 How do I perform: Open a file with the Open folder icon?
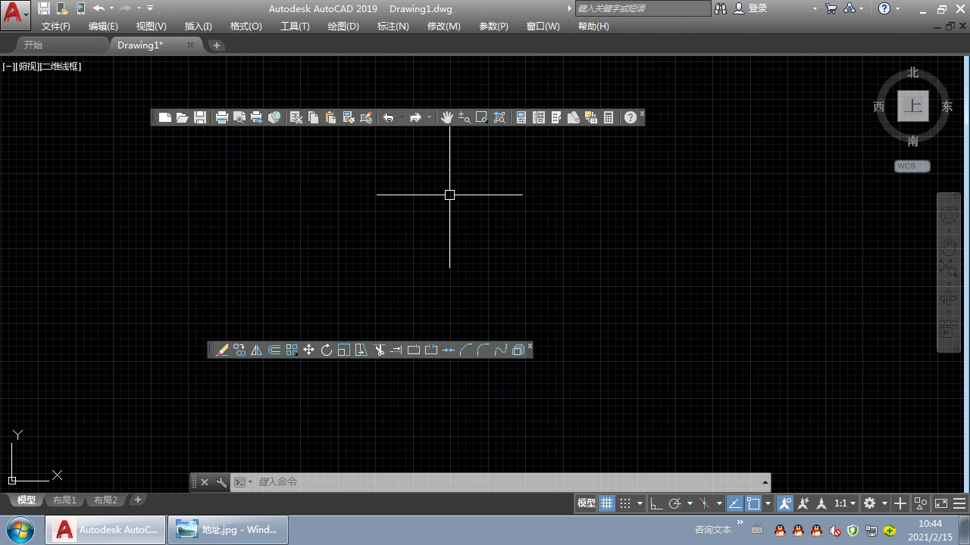click(182, 117)
